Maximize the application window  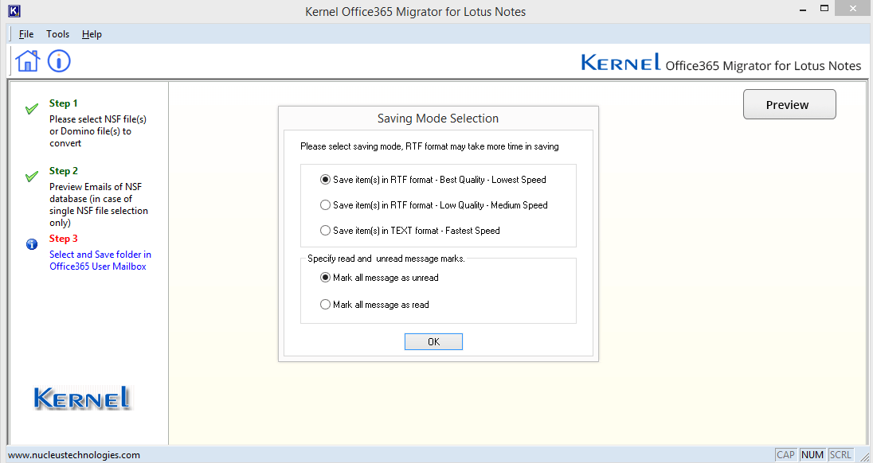coord(824,9)
